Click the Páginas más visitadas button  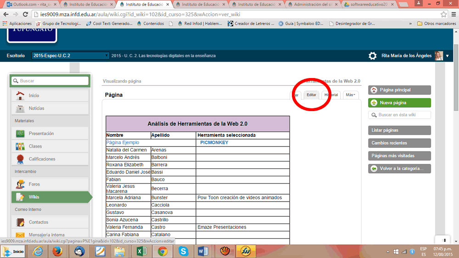coord(399,156)
